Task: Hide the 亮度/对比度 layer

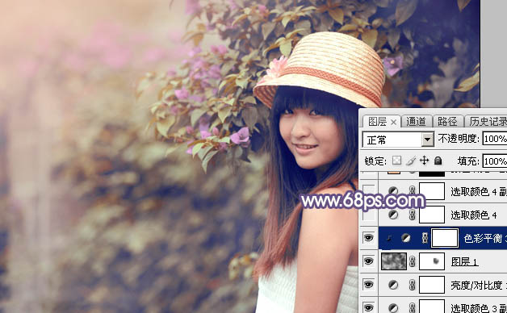Action: pos(369,285)
